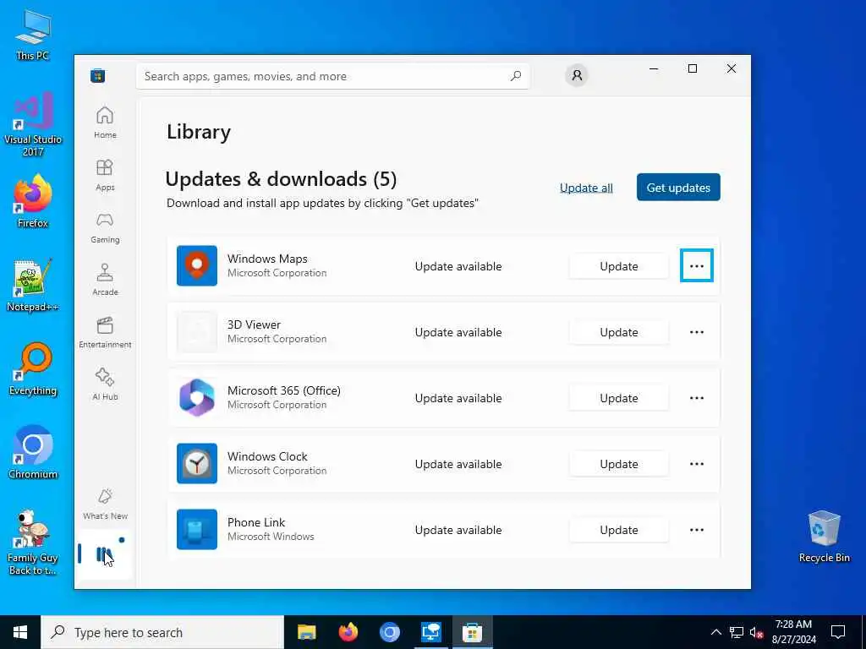
Task: Select Everything desktop shortcut
Action: [33, 368]
